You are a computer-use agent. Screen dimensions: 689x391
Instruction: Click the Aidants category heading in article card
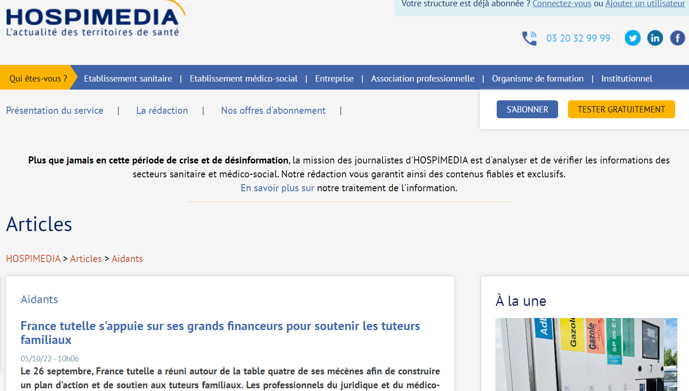pyautogui.click(x=39, y=300)
